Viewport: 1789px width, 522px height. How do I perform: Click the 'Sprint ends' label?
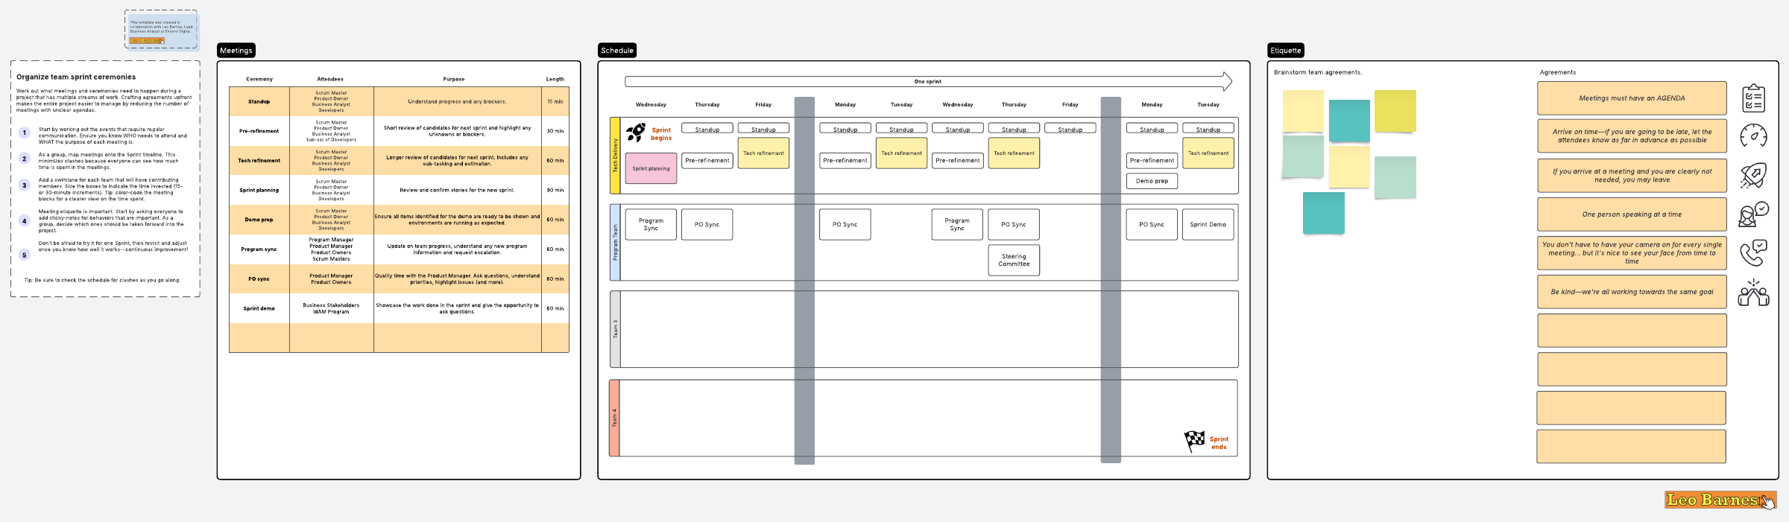1219,443
